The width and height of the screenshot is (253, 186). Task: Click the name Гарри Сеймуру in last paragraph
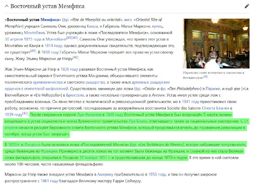pos(127,181)
